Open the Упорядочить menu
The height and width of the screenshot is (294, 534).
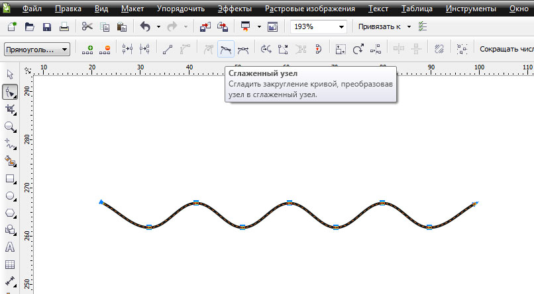pos(181,9)
